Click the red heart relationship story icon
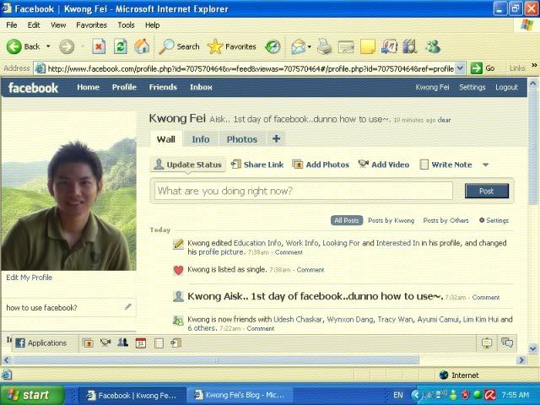The image size is (540, 405). click(178, 270)
